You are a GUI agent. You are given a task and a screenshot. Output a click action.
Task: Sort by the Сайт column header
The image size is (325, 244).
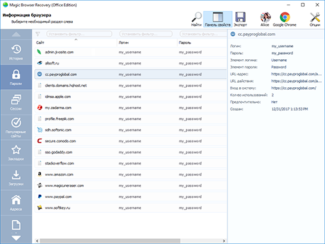[x=75, y=42]
